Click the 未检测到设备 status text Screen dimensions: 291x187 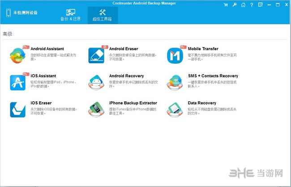pos(25,13)
